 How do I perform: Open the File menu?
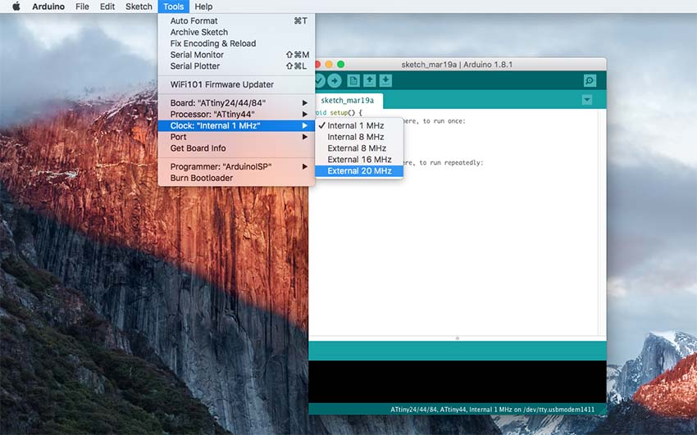coord(82,7)
